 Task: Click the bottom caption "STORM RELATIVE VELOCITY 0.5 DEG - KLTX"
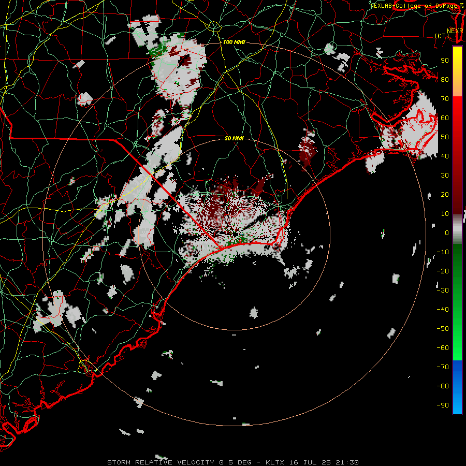pyautogui.click(x=196, y=462)
